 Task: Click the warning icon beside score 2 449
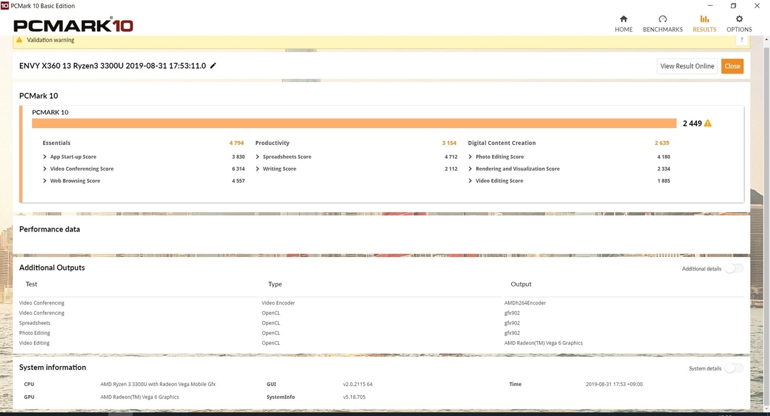pyautogui.click(x=708, y=123)
